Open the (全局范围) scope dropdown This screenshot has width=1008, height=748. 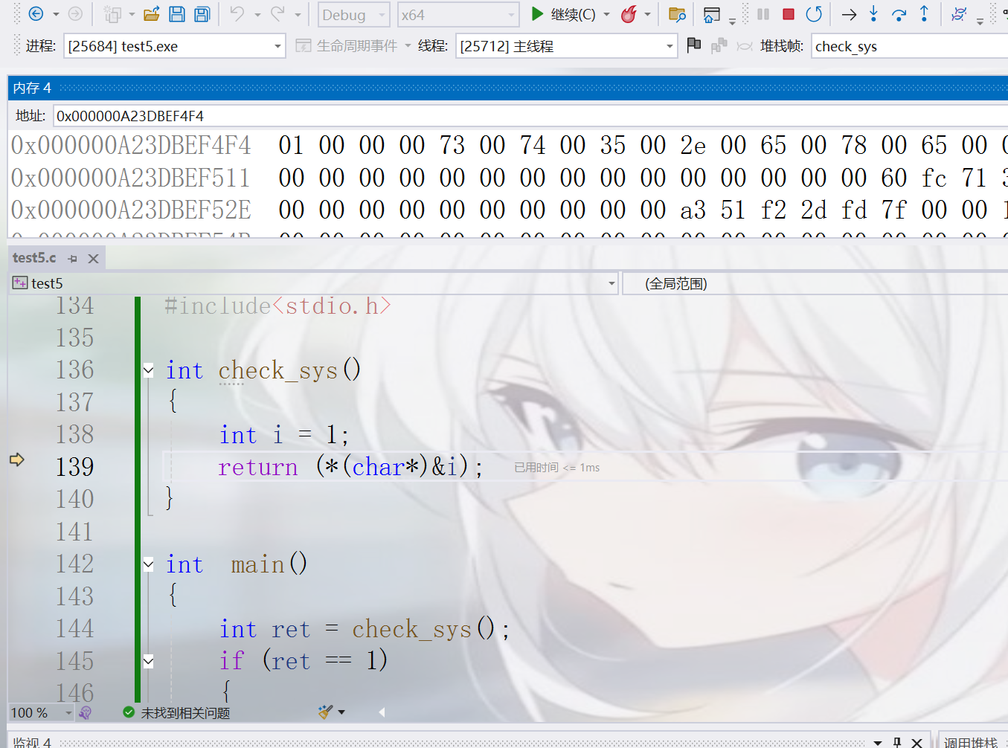coord(815,283)
